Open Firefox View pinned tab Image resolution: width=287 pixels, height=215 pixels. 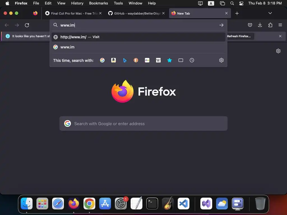pos(35,13)
